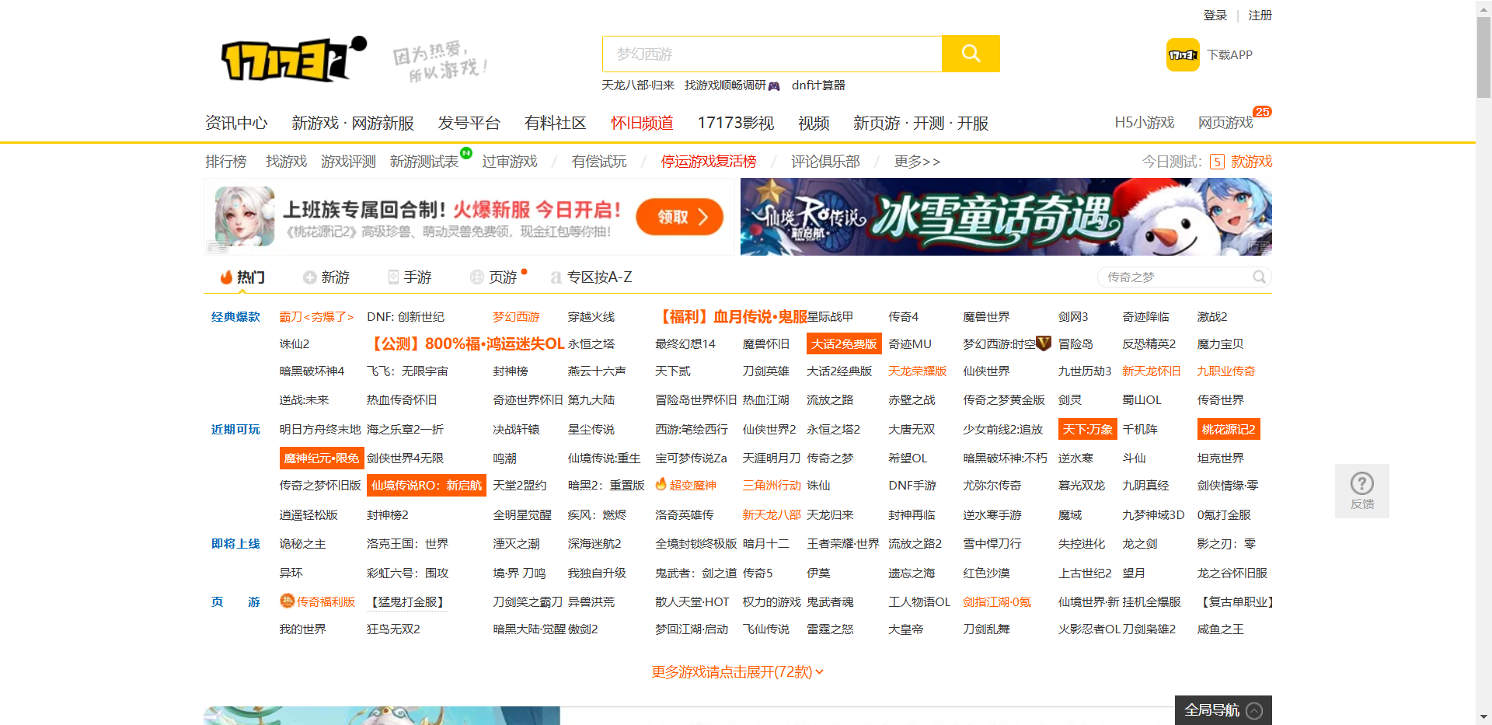
Task: Click the 热 badge icon beside 传奇福利版
Action: (285, 601)
